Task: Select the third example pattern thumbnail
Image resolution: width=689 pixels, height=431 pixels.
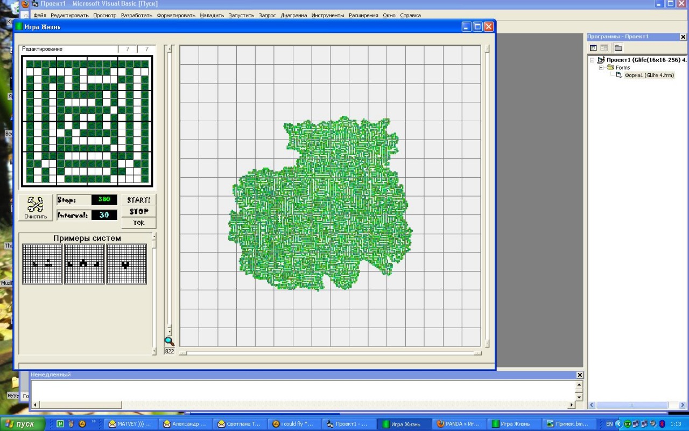Action: point(126,264)
